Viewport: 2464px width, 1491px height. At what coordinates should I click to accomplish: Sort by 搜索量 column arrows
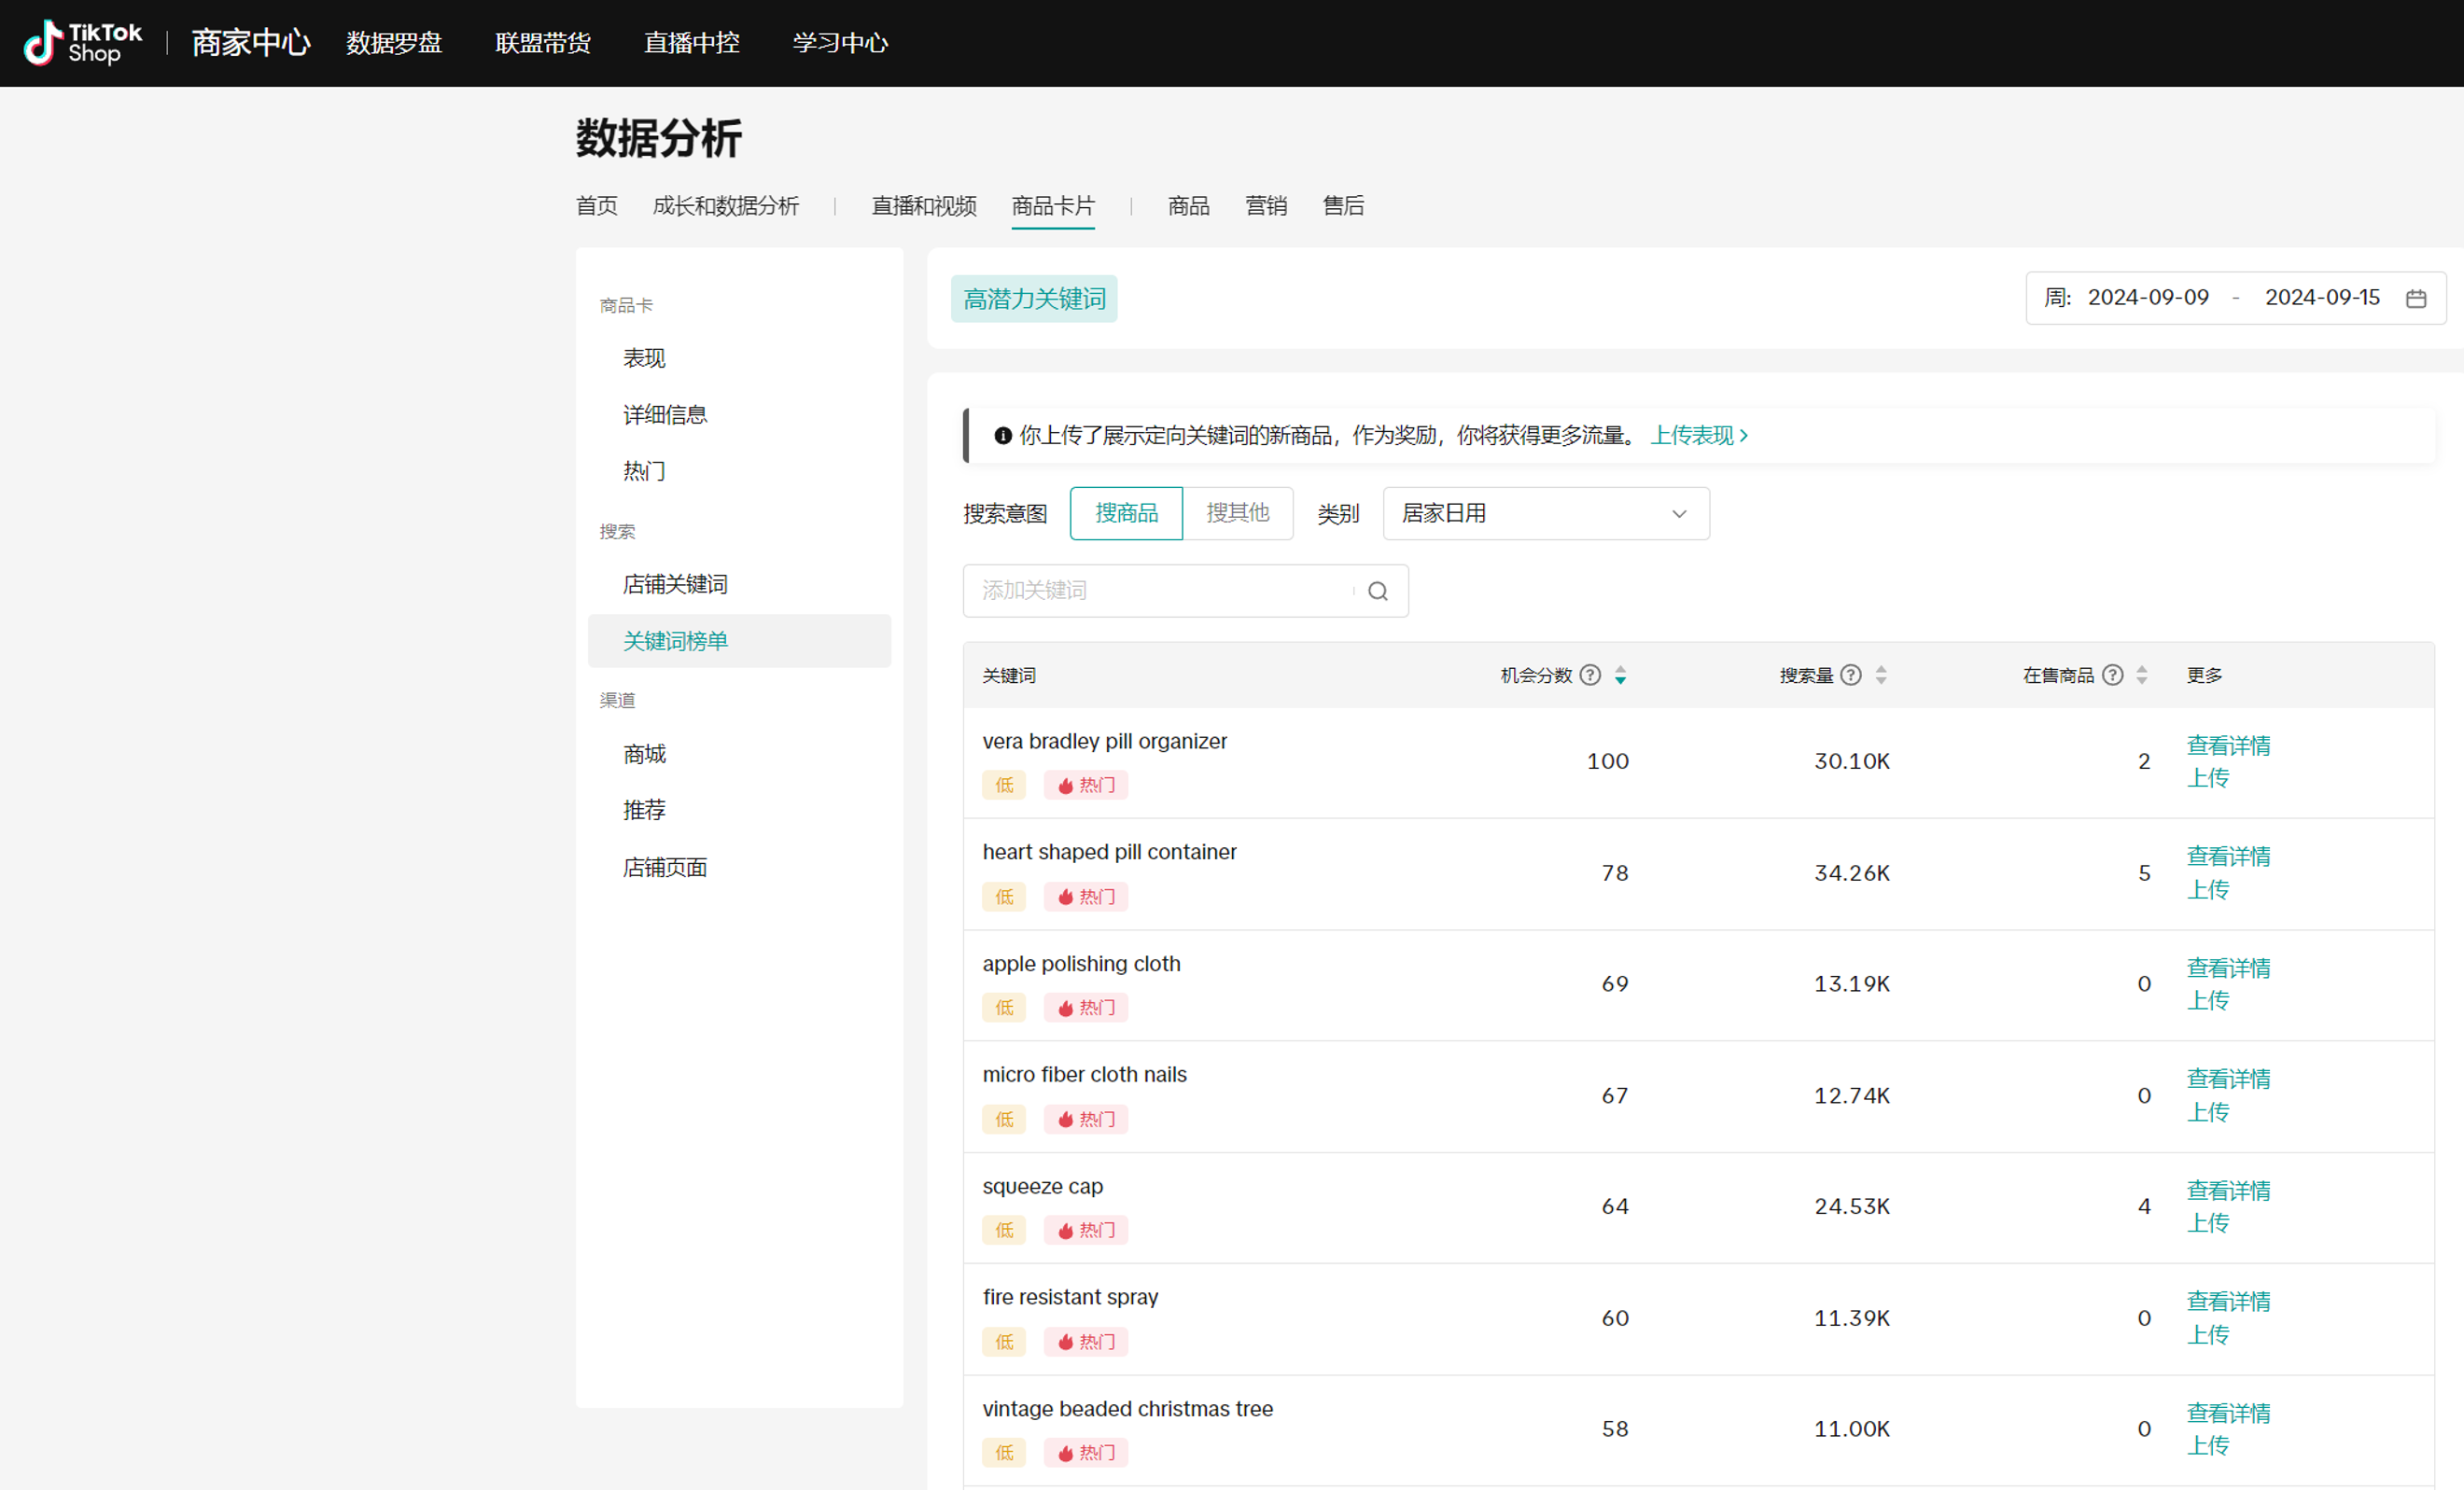coord(1881,676)
